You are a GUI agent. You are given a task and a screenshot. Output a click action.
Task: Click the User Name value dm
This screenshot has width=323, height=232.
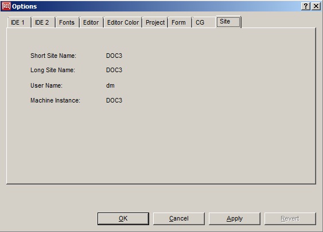[110, 85]
